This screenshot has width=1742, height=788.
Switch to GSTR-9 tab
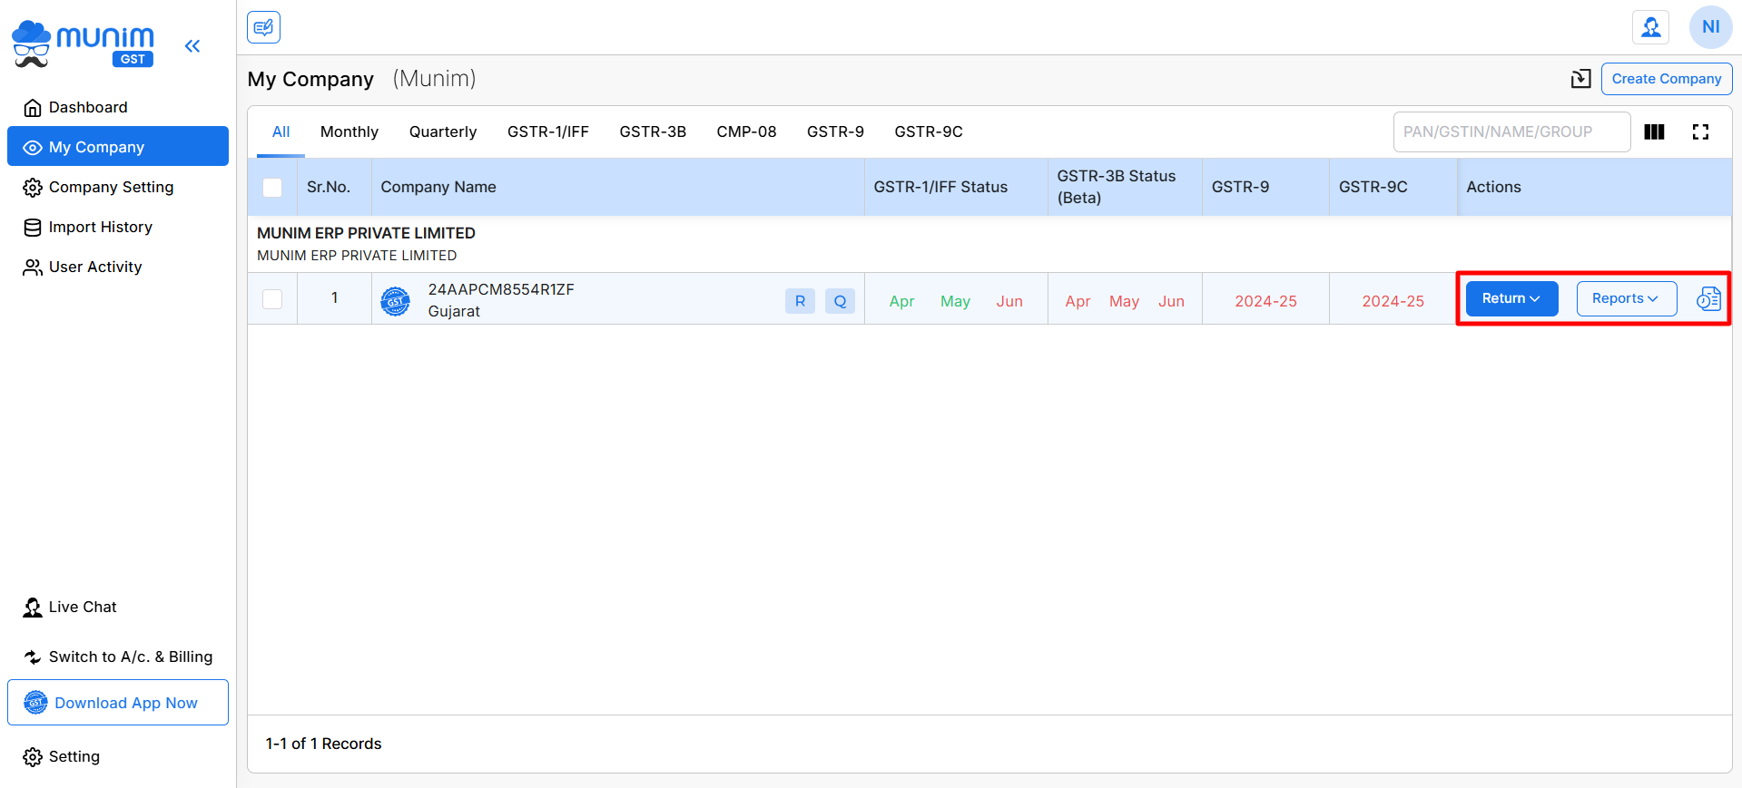click(835, 131)
